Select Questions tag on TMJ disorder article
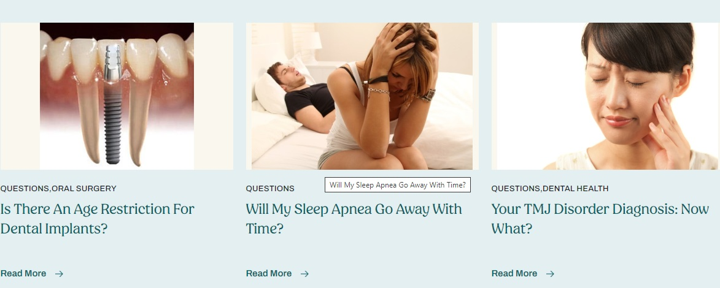The height and width of the screenshot is (288, 720). (516, 189)
